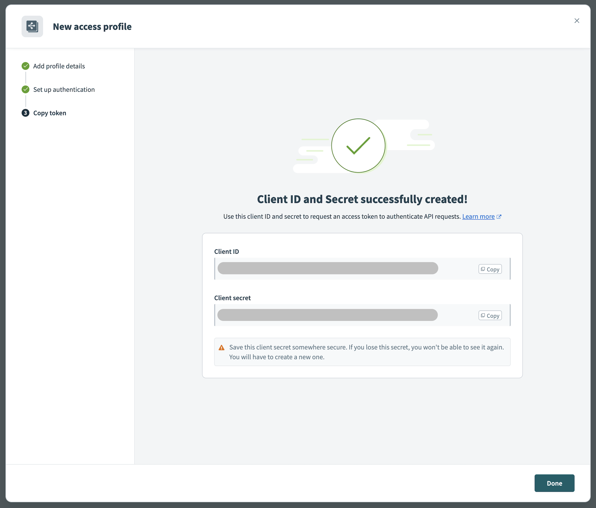Select the Set up authentication step

tap(64, 89)
